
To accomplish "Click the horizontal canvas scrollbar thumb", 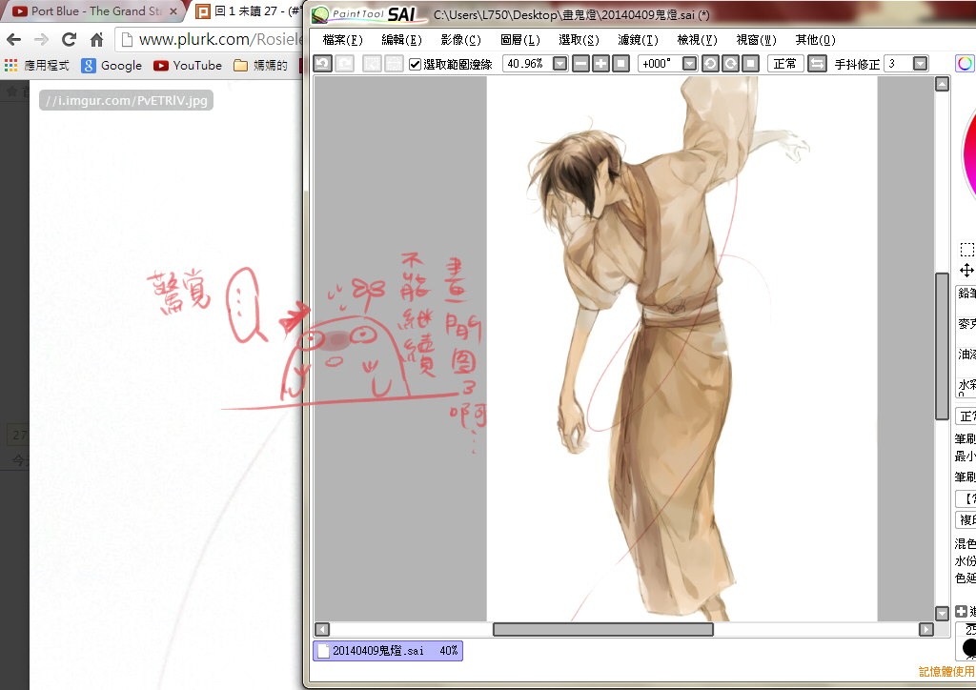I will pyautogui.click(x=602, y=629).
